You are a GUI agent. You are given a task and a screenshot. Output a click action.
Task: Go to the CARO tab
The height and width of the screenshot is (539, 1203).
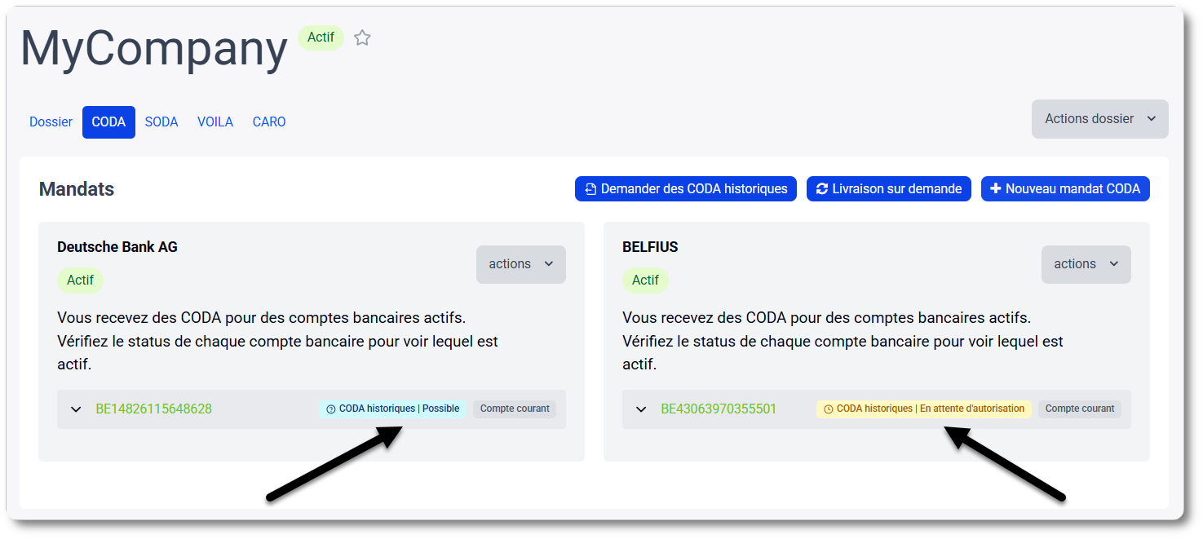point(269,122)
